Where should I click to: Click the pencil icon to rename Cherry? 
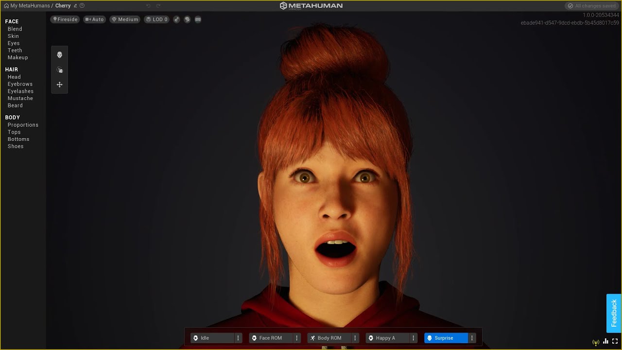tap(75, 6)
